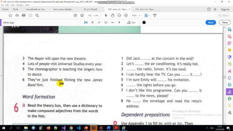Open the Home tab
Image resolution: width=233 pixels, height=131 pixels.
tap(5, 9)
